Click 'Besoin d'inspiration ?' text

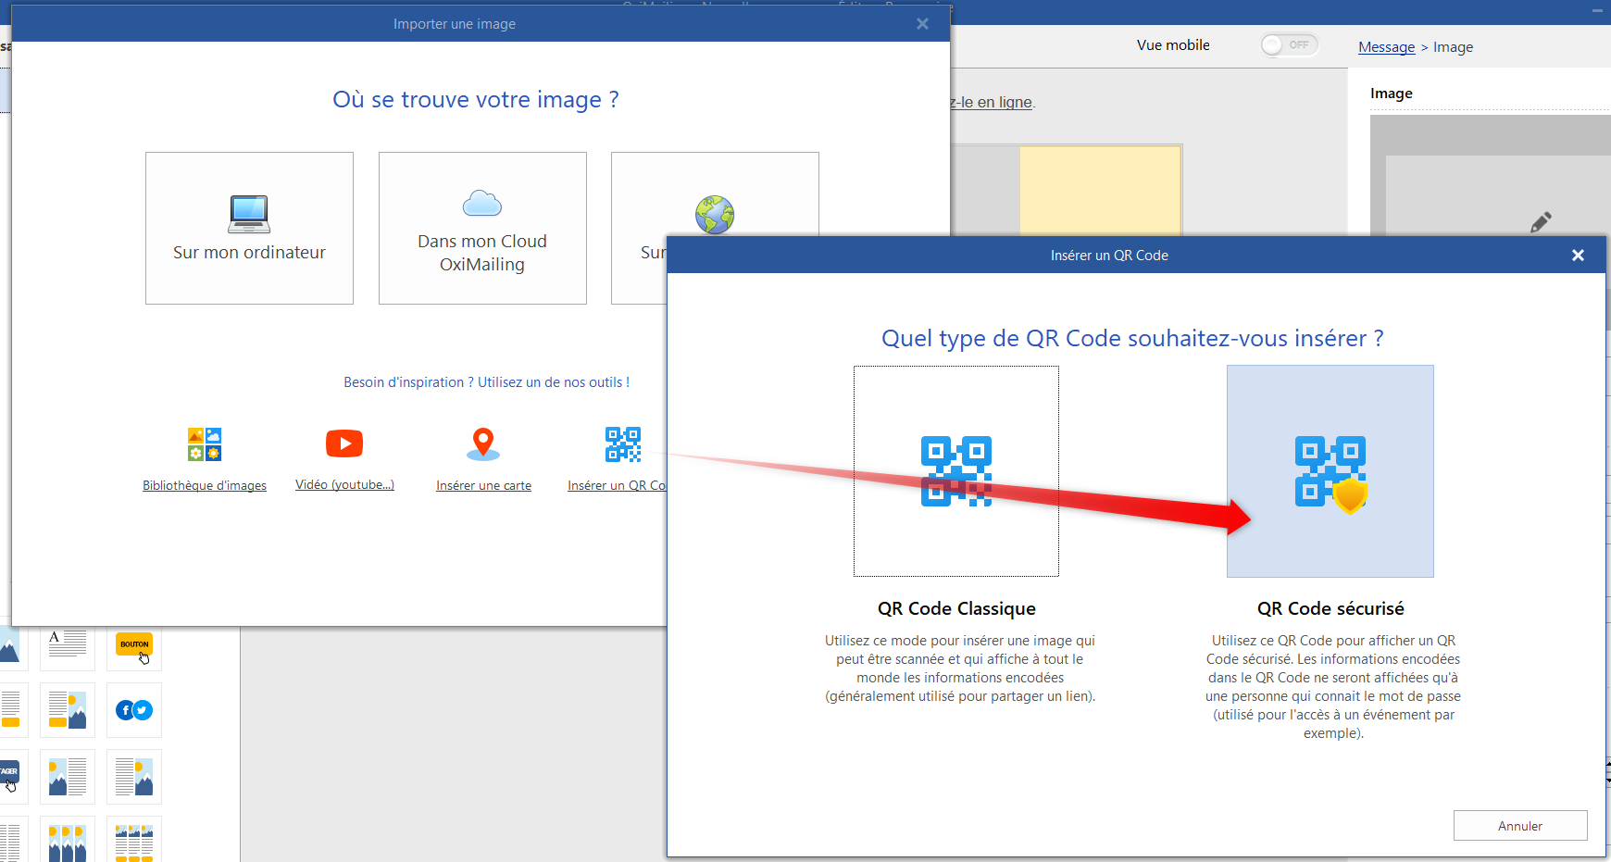(x=408, y=382)
